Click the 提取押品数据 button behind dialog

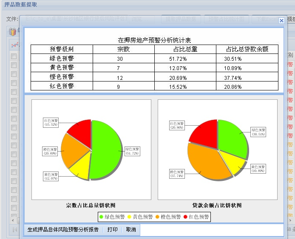(x=181, y=19)
